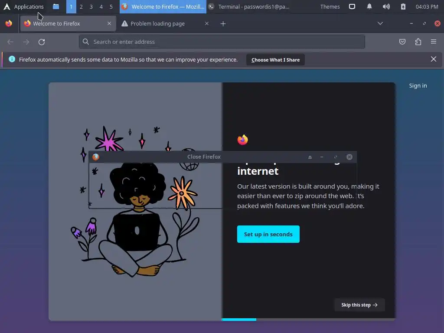
Task: Click the info icon in data notification bar
Action: [12, 59]
